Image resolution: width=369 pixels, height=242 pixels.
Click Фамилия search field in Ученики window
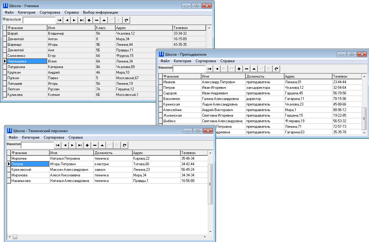tap(39, 20)
